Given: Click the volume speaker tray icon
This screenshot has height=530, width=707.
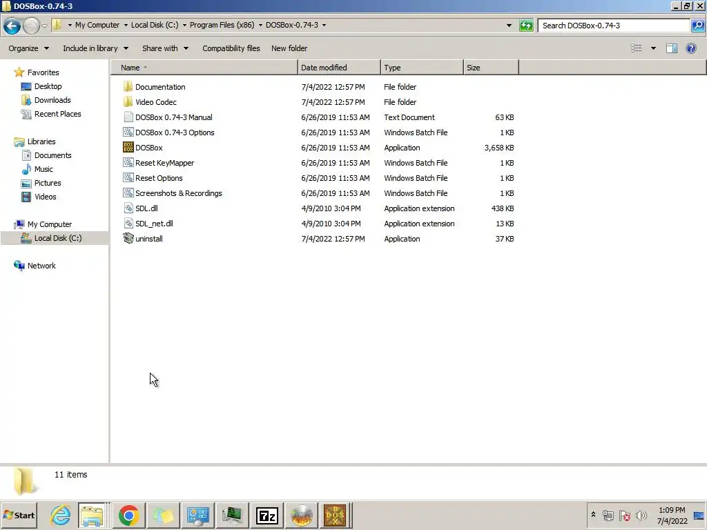Looking at the screenshot, I should (641, 515).
